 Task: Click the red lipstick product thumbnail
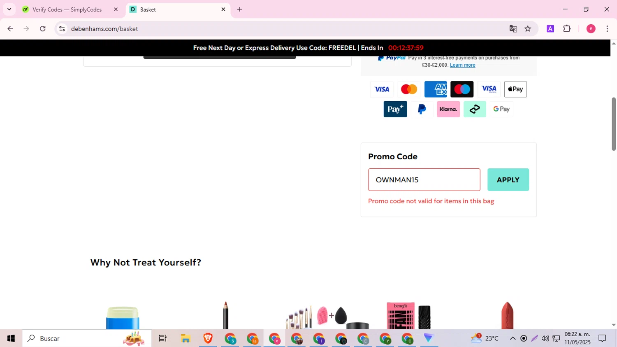click(507, 316)
